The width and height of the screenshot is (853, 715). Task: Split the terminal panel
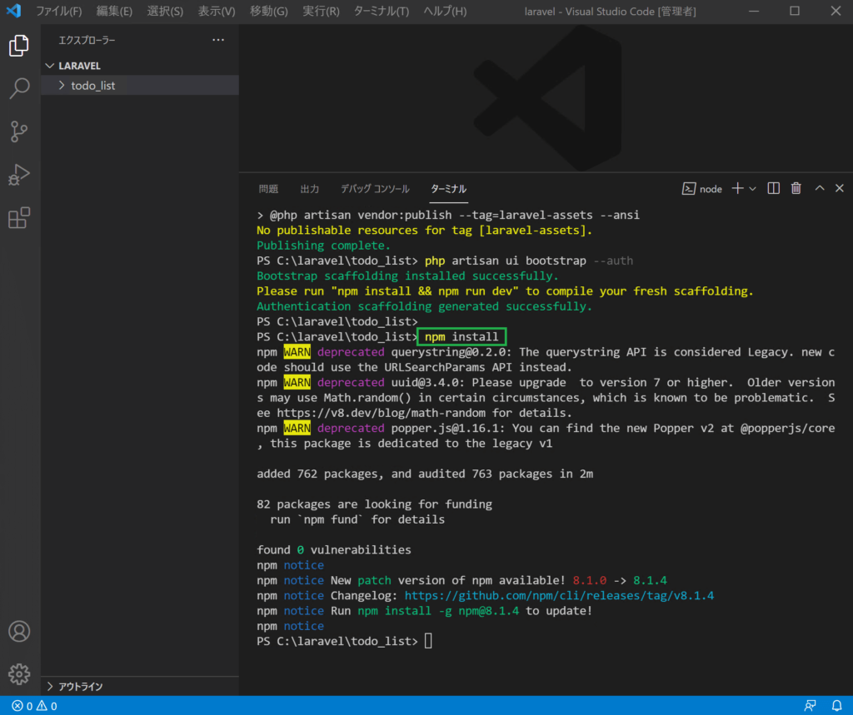pyautogui.click(x=773, y=188)
